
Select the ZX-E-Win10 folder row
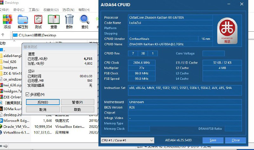[11, 73]
